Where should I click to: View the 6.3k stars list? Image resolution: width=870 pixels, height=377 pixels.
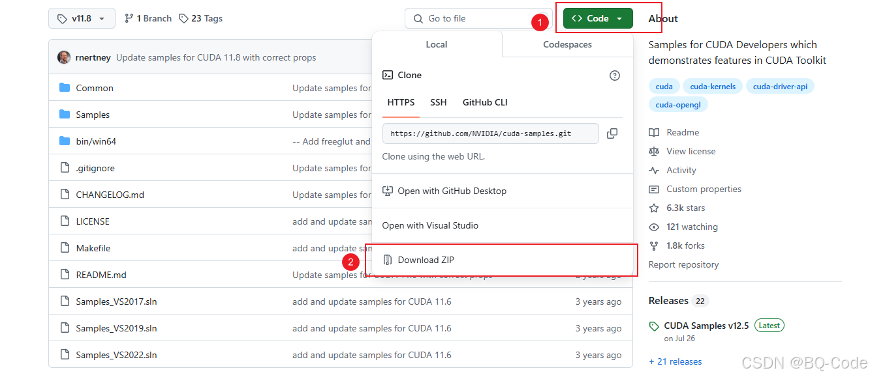click(685, 208)
